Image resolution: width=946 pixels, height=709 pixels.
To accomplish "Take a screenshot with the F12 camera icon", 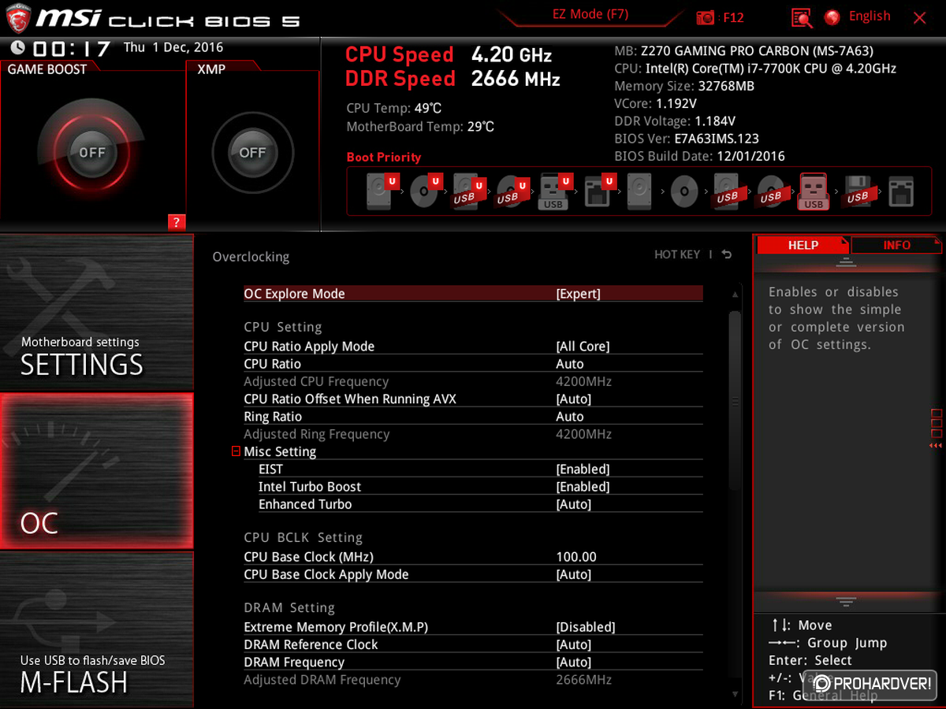I will coord(706,17).
